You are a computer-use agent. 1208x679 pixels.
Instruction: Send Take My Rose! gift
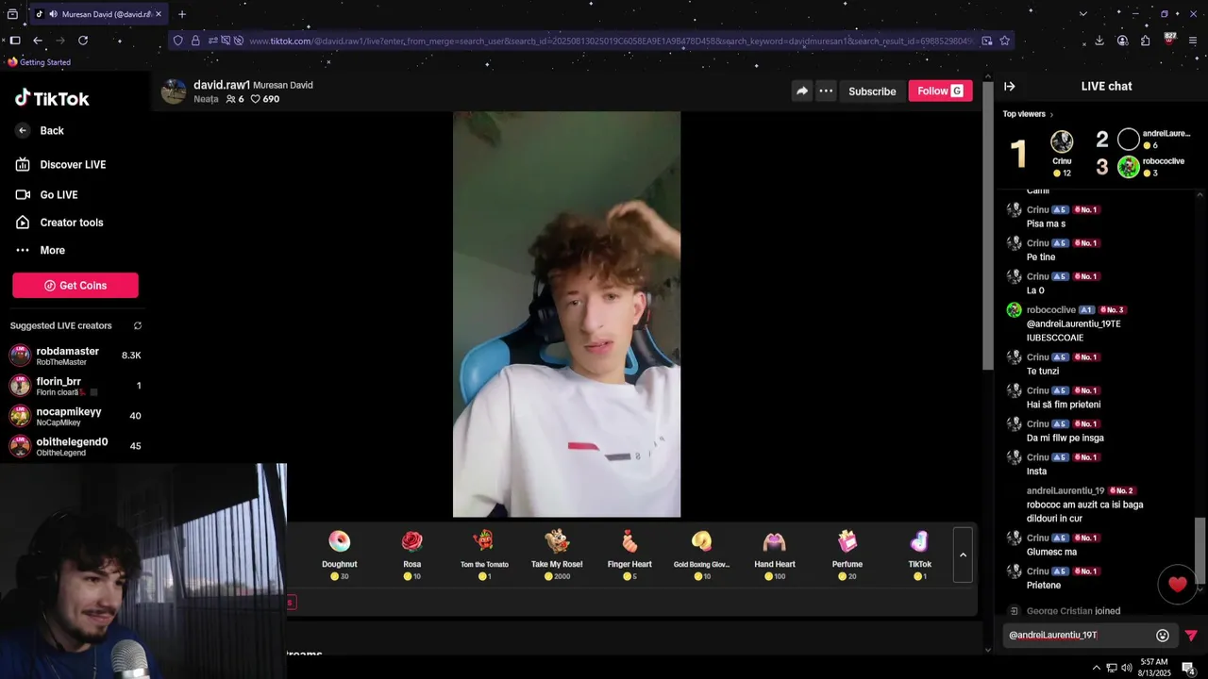(557, 554)
